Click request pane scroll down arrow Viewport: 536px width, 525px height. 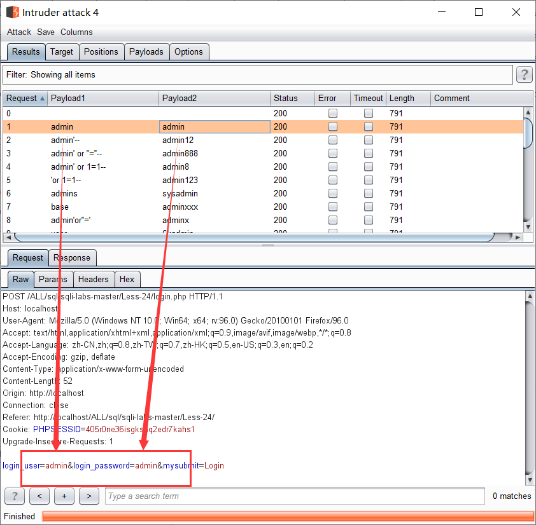coord(530,480)
